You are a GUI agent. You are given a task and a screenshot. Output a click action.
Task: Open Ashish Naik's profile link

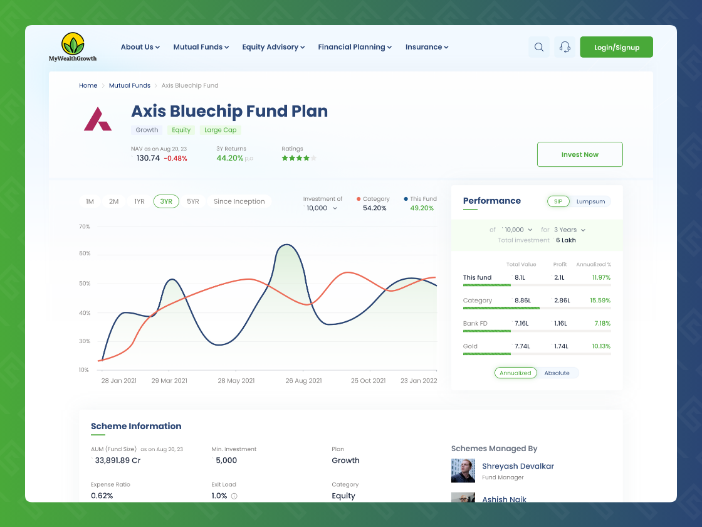pos(504,499)
